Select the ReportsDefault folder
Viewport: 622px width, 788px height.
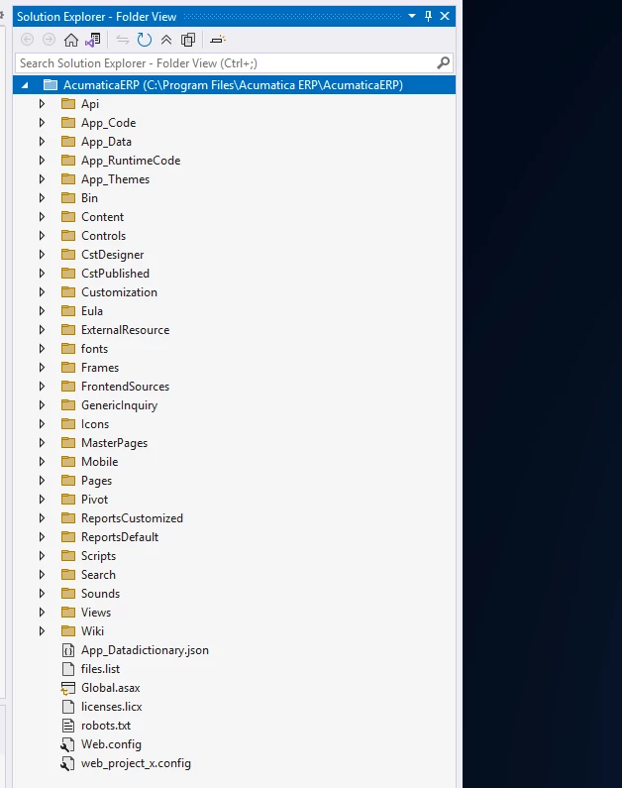point(120,537)
